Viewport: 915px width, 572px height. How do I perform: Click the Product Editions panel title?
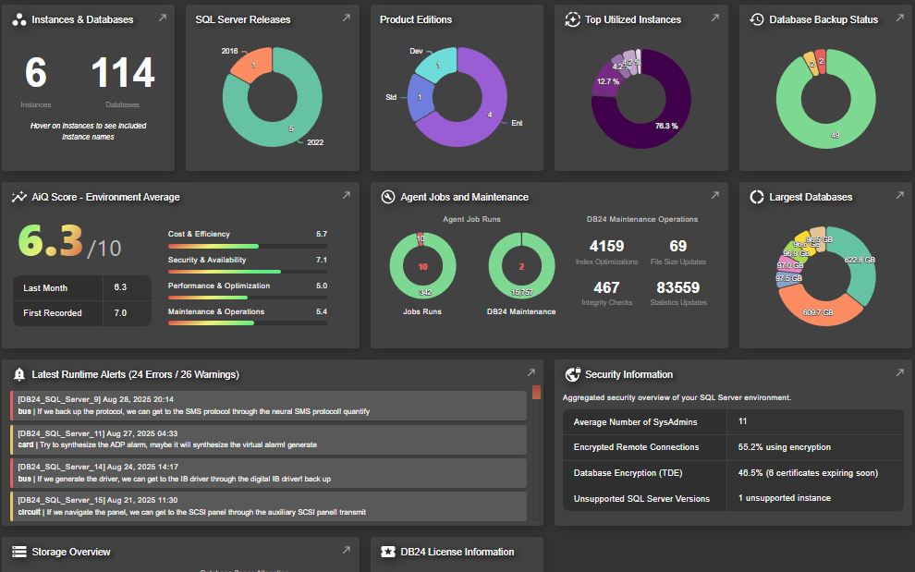point(416,19)
